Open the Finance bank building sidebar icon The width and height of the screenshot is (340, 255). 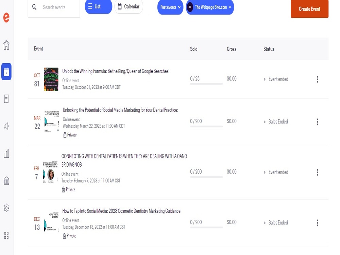pos(6,181)
